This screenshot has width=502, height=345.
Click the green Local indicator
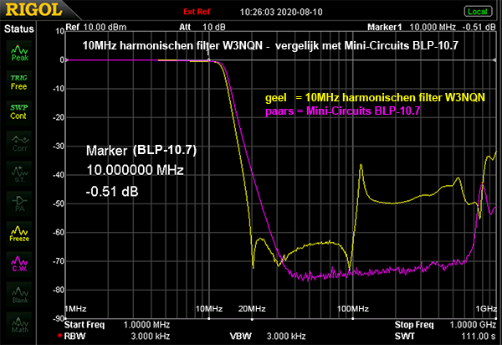pyautogui.click(x=478, y=12)
